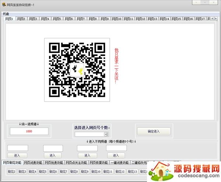This screenshot has width=221, height=182.
Task: Click the third channel input under 进入不同频道
Action: (x=87, y=148)
